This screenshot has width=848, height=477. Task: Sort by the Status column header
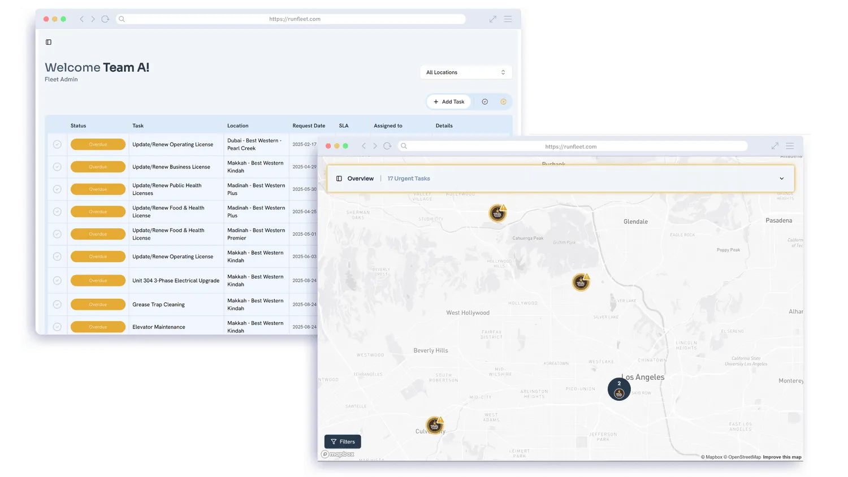[79, 126]
